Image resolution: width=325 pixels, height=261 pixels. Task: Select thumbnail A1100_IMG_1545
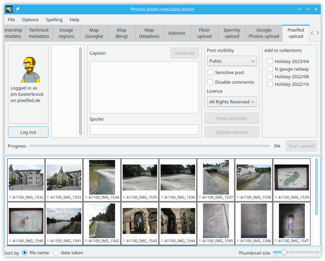(216, 223)
